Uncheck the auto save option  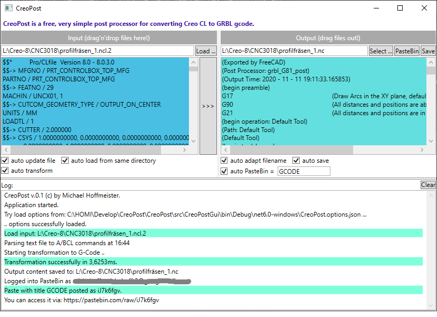pos(296,161)
